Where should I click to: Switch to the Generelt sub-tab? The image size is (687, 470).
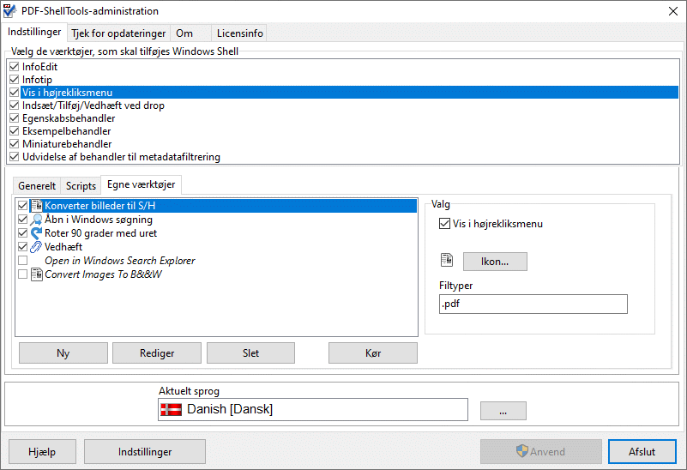point(37,186)
